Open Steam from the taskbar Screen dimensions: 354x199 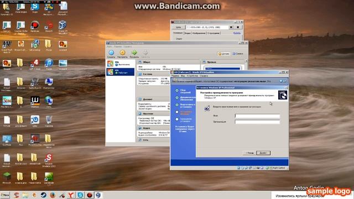click(x=43, y=195)
